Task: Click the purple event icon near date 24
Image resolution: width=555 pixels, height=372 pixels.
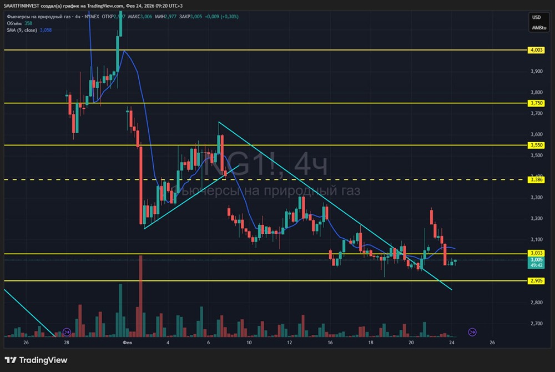Action: coord(472,332)
